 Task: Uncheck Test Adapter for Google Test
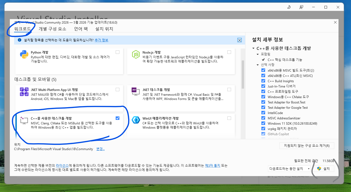(263, 107)
